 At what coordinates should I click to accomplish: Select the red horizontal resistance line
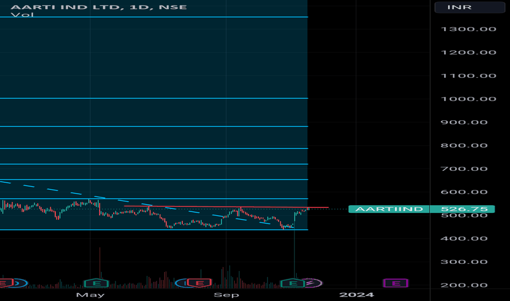(x=227, y=207)
